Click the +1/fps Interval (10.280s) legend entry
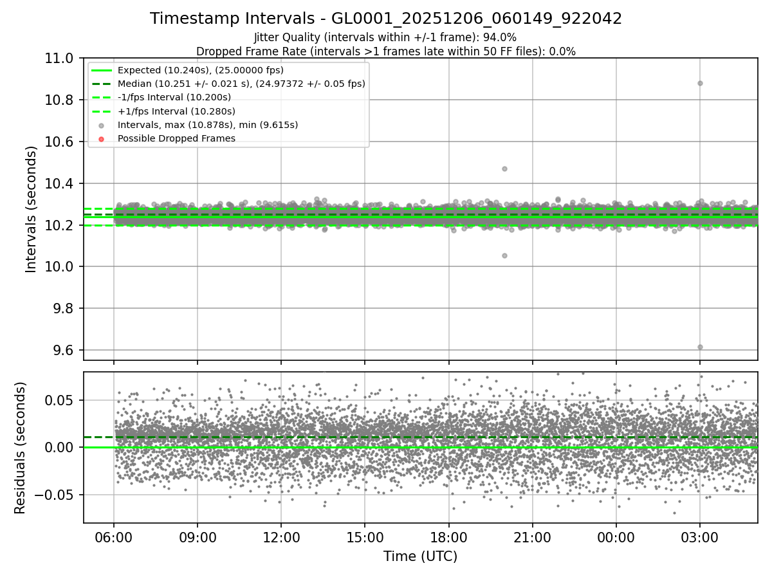The height and width of the screenshot is (579, 772). [176, 111]
